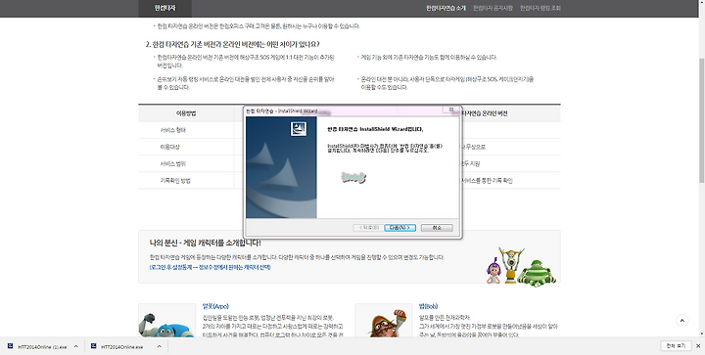Click the Bob scientist character thumbnail
Screen dimensions: 705x355
tap(384, 321)
